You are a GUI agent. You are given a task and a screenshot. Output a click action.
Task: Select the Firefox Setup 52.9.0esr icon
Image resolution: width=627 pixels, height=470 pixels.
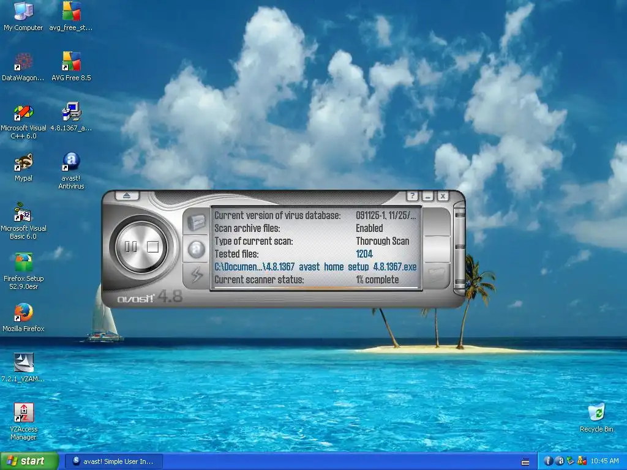click(23, 271)
